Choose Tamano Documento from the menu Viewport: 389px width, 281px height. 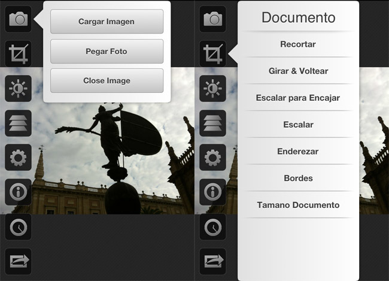(x=298, y=205)
